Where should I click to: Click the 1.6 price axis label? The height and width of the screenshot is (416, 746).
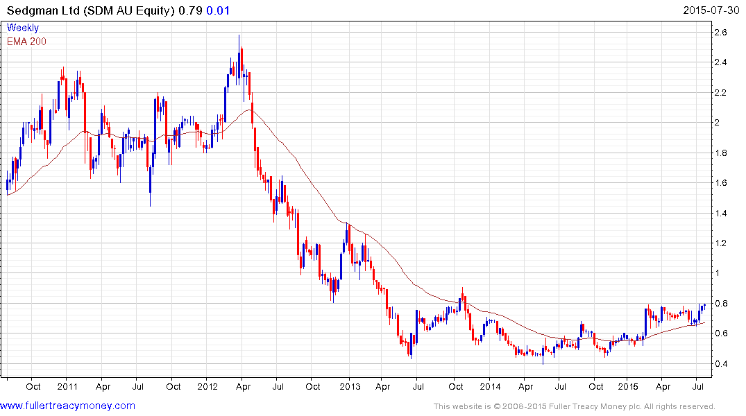[x=720, y=182]
